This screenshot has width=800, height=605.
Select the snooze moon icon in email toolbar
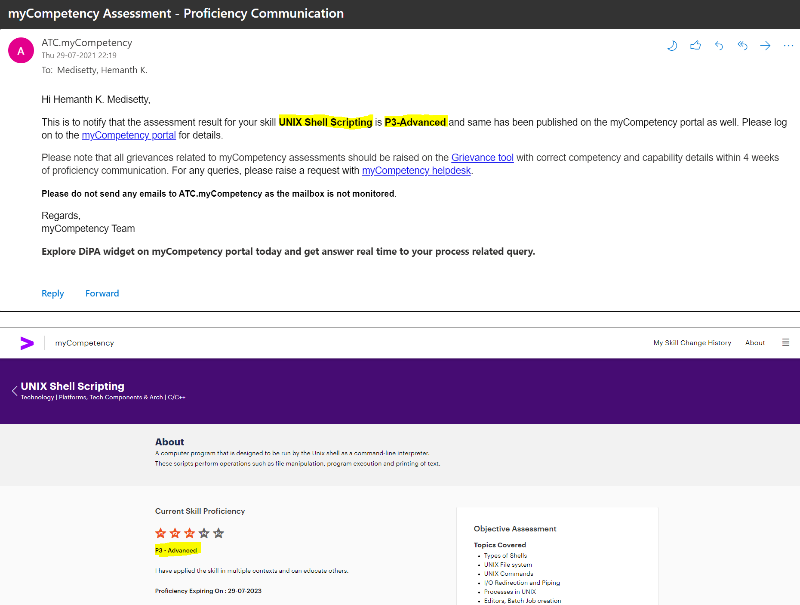click(x=673, y=46)
